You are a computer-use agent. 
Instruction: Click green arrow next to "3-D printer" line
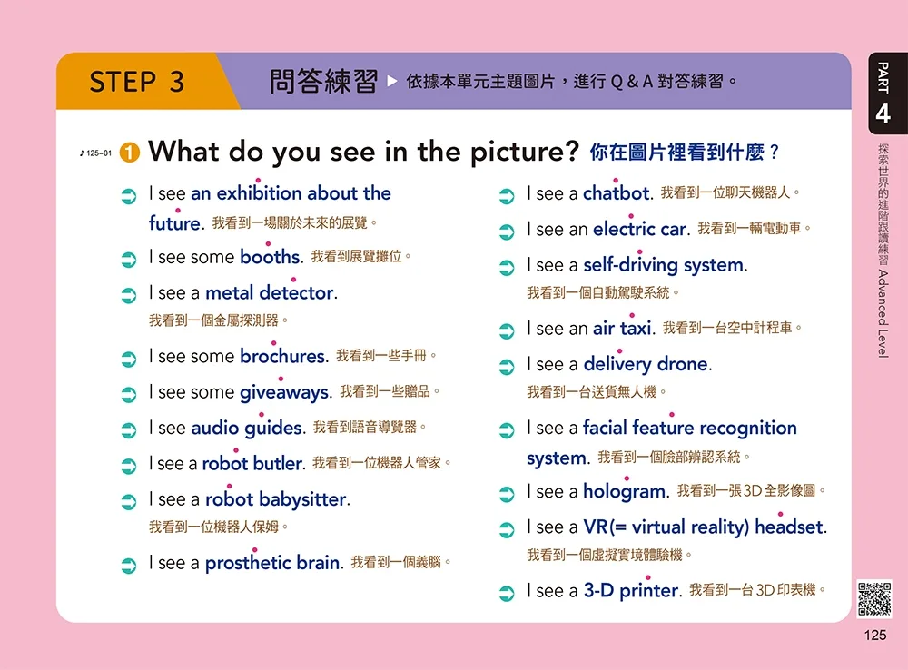pyautogui.click(x=507, y=594)
